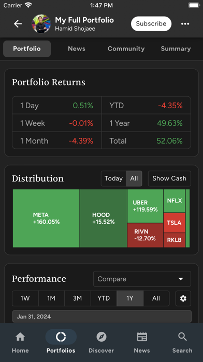Viewport: 203px width, 362px height.
Task: Toggle Show Cash in distribution
Action: tap(169, 178)
